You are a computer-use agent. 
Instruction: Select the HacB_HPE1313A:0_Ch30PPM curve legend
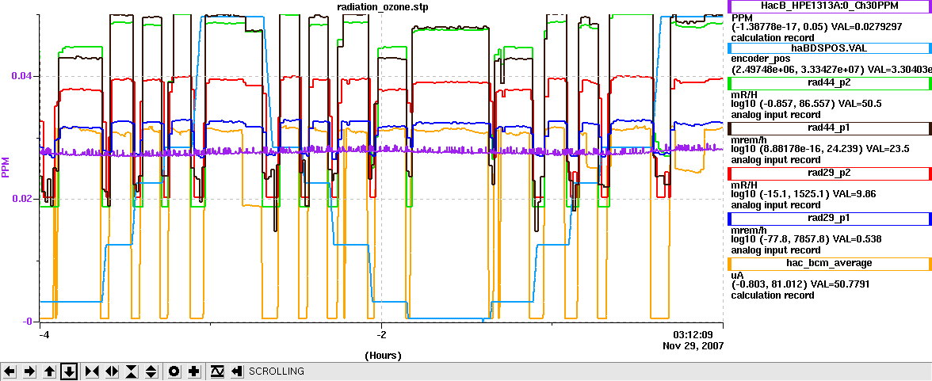click(x=830, y=6)
